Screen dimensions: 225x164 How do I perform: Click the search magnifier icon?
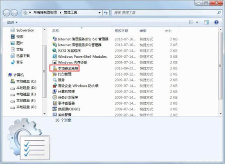(x=219, y=13)
